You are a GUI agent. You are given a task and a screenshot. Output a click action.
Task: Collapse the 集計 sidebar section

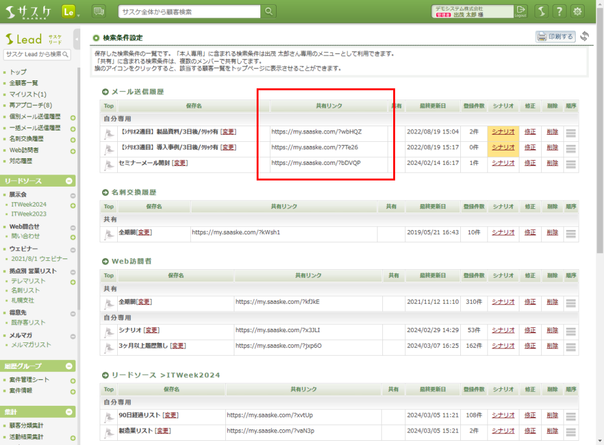tap(69, 412)
